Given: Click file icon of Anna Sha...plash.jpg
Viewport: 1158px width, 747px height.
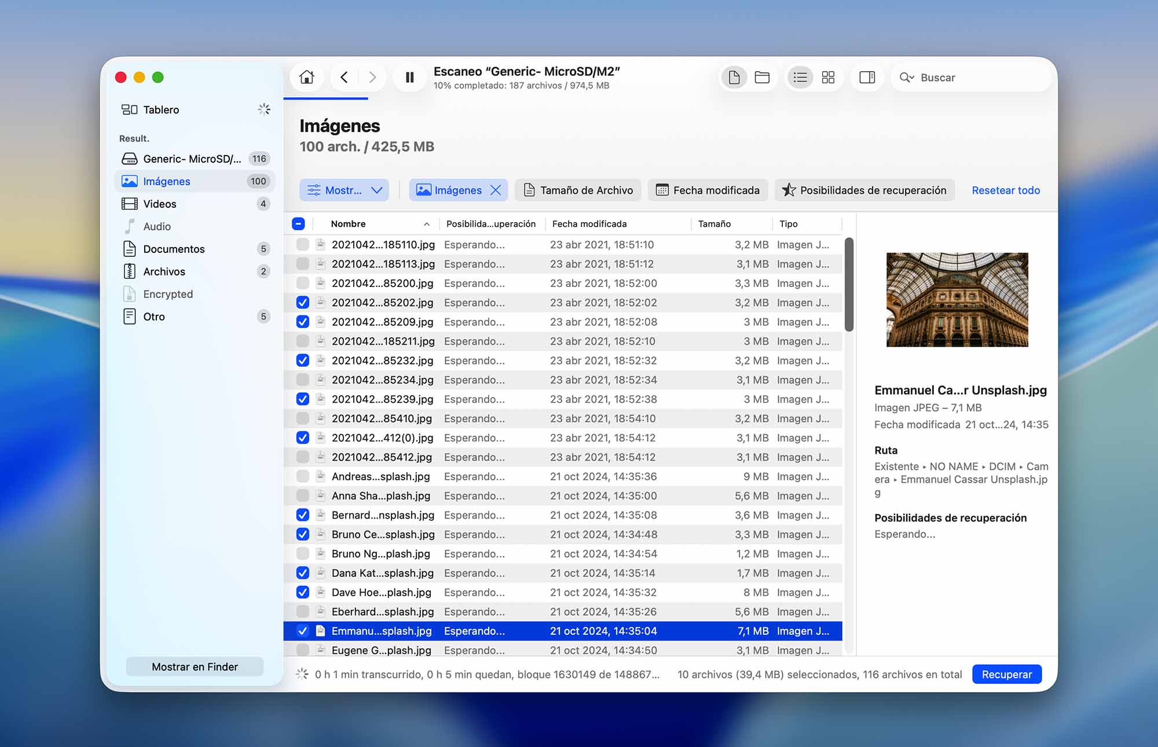Looking at the screenshot, I should pos(320,496).
